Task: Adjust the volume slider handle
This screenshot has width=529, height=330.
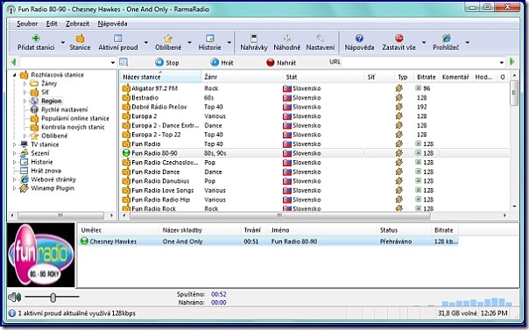Action: 53,298
